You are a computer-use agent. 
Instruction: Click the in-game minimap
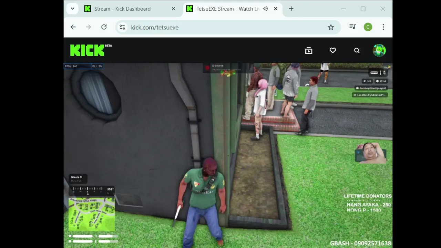pyautogui.click(x=92, y=214)
